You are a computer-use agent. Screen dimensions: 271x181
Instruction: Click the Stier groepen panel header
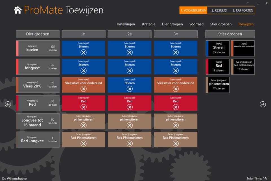[230, 34]
